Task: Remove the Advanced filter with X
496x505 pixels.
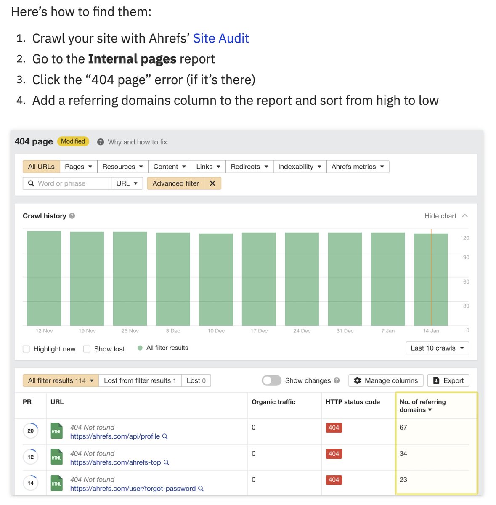Action: coord(212,183)
